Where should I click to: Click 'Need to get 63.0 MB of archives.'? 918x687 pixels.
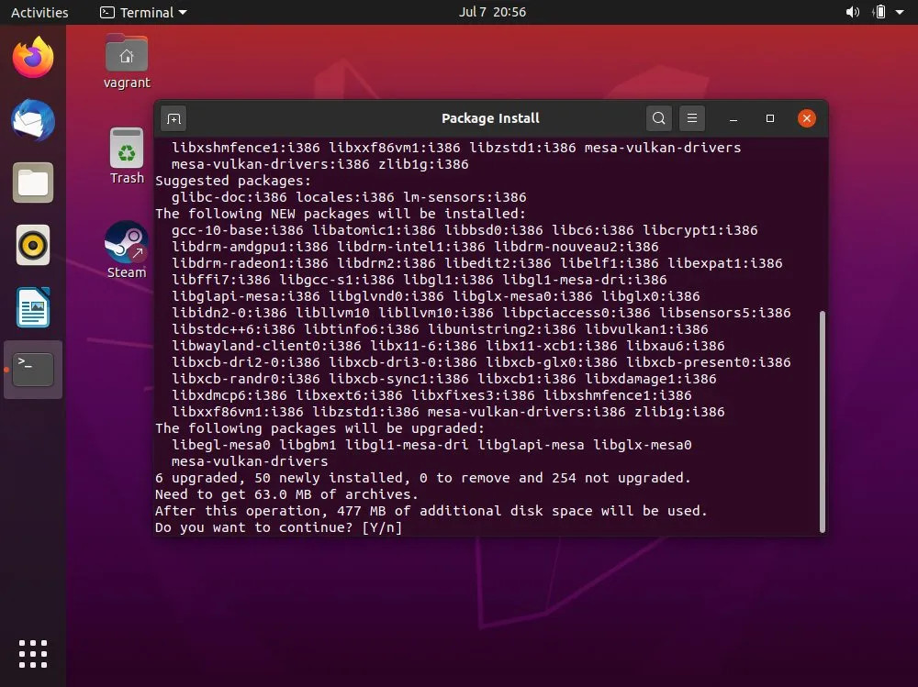click(286, 494)
